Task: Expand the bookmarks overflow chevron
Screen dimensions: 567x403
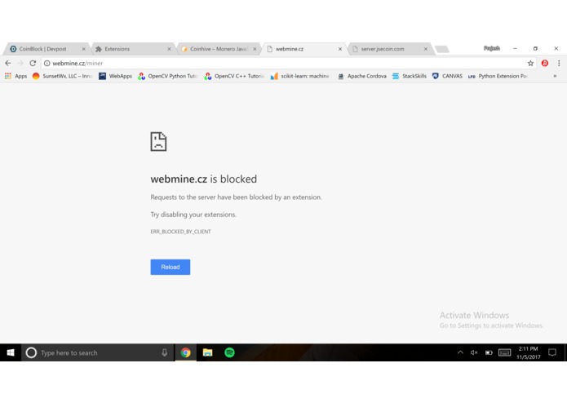Action: pyautogui.click(x=555, y=76)
